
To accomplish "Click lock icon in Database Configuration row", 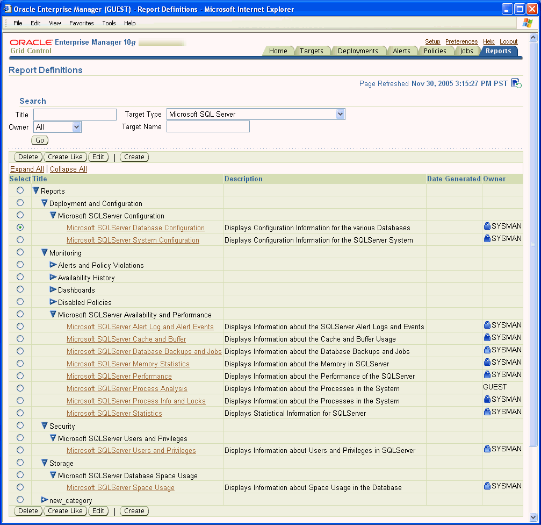I will pyautogui.click(x=487, y=226).
